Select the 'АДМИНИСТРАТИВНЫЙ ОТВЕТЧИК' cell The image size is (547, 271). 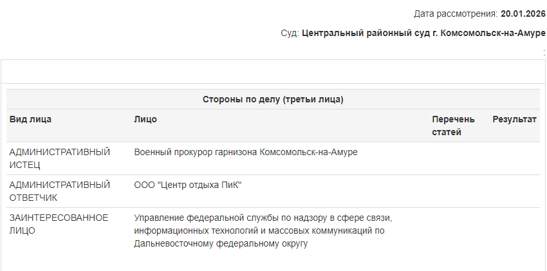pos(59,191)
